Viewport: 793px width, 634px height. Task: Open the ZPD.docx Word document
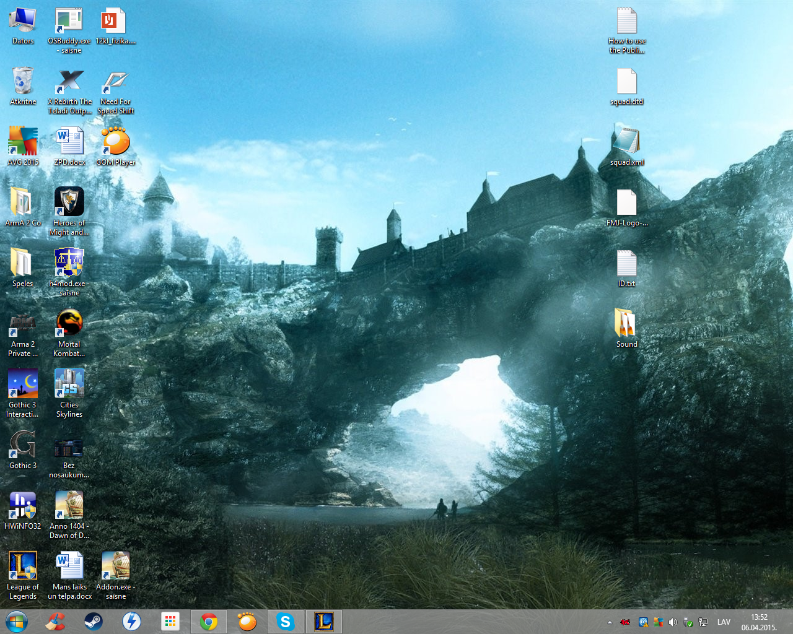69,147
